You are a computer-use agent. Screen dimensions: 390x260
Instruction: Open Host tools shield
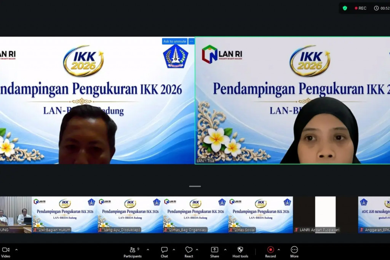240,252
